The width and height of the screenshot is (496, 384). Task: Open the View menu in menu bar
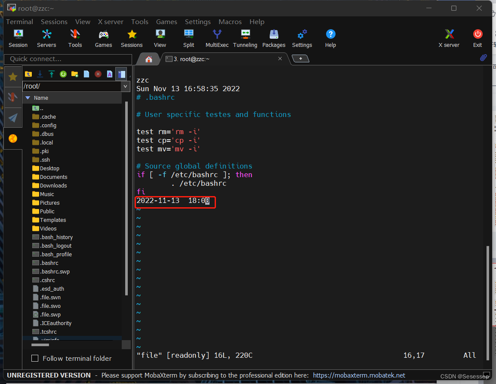click(x=83, y=22)
